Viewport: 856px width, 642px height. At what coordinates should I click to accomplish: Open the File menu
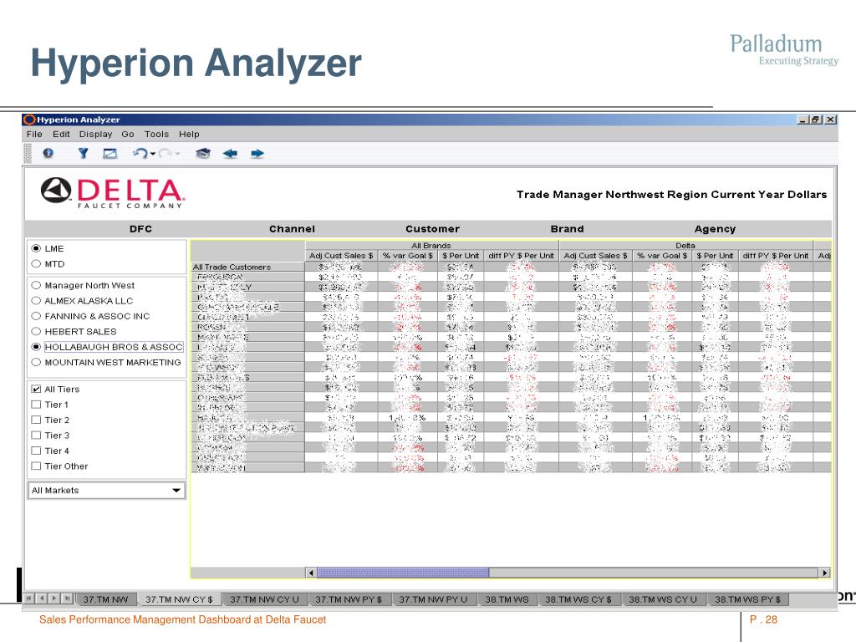pyautogui.click(x=34, y=135)
